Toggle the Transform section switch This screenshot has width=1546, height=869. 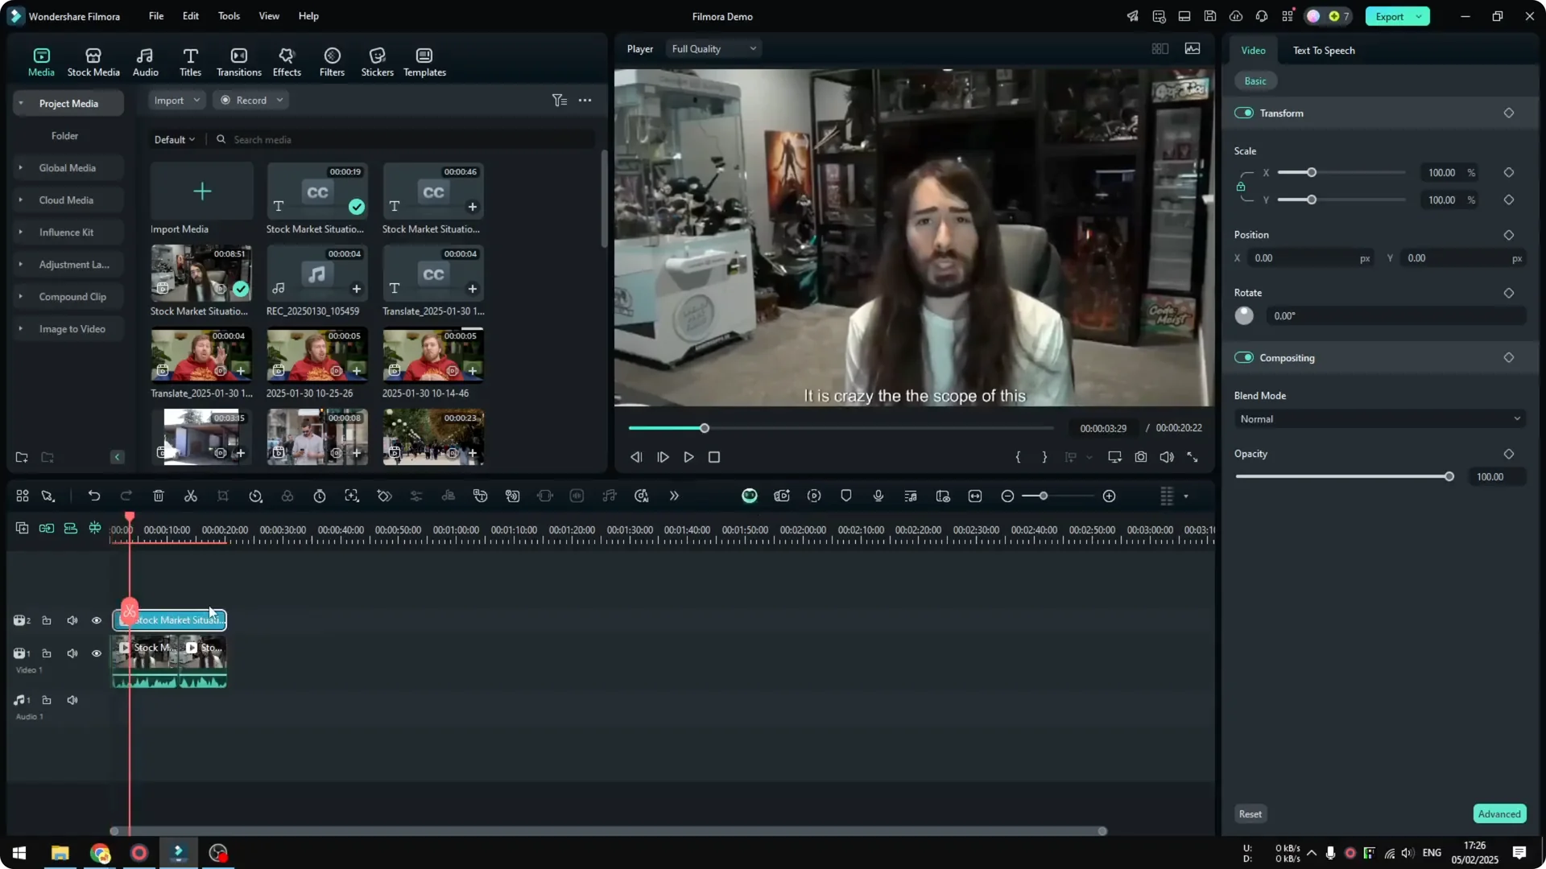(1245, 113)
